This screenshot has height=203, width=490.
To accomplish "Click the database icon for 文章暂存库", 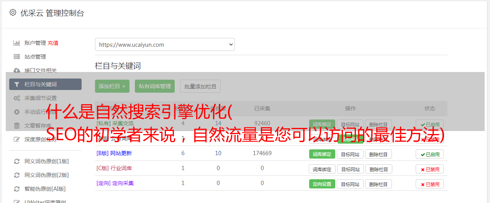I will click(x=16, y=126).
